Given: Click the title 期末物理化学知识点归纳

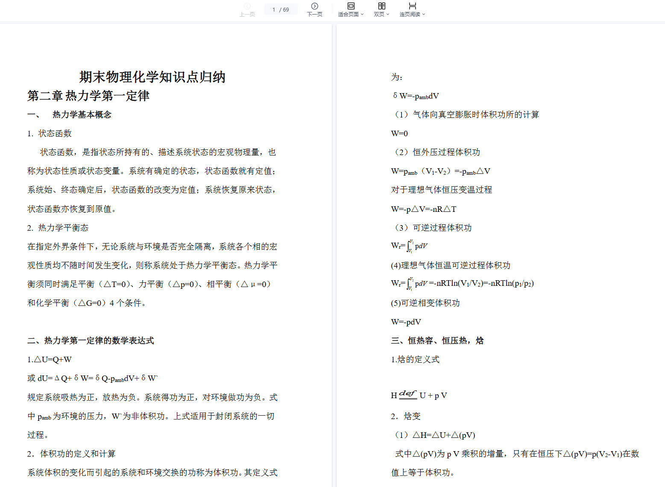Looking at the screenshot, I should pyautogui.click(x=152, y=77).
